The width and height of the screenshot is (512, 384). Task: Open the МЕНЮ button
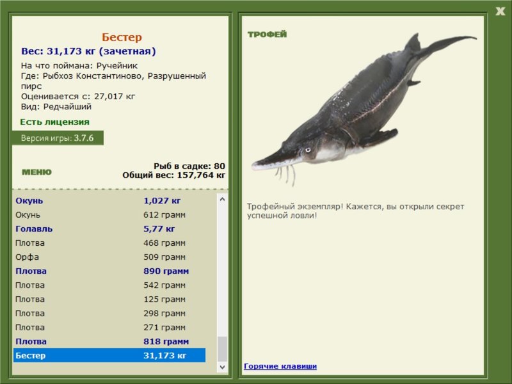pyautogui.click(x=36, y=172)
